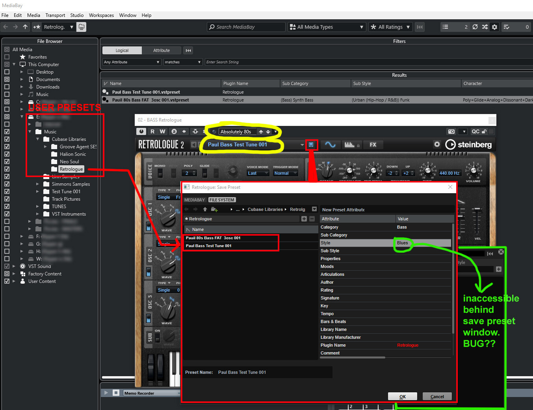
Task: Open MediaBay's update results refresh icon
Action: click(475, 27)
